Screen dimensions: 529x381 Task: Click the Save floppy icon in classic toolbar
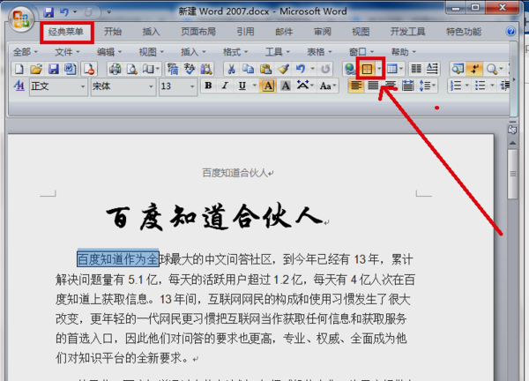pos(53,69)
